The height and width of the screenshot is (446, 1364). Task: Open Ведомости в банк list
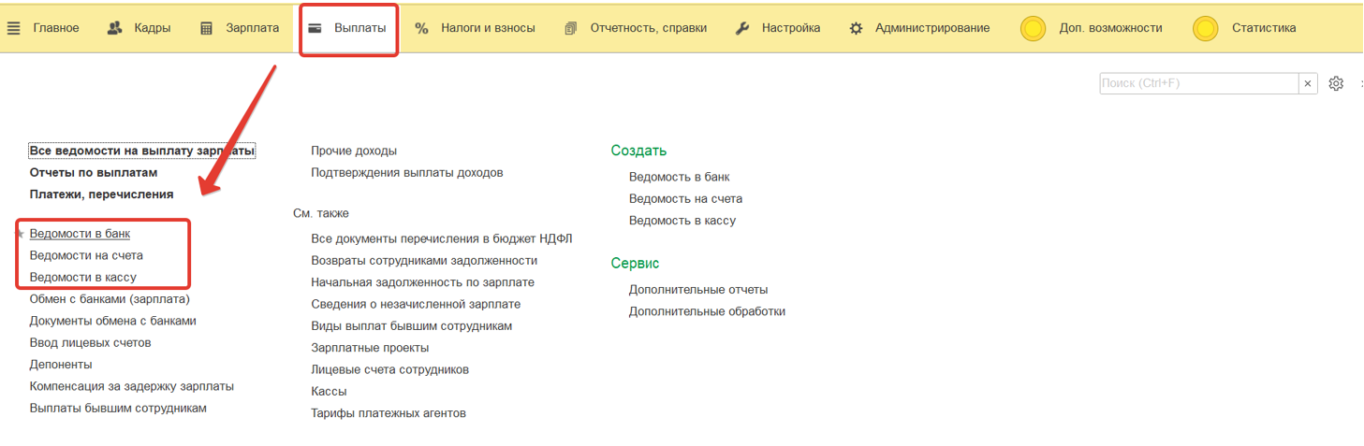click(80, 233)
